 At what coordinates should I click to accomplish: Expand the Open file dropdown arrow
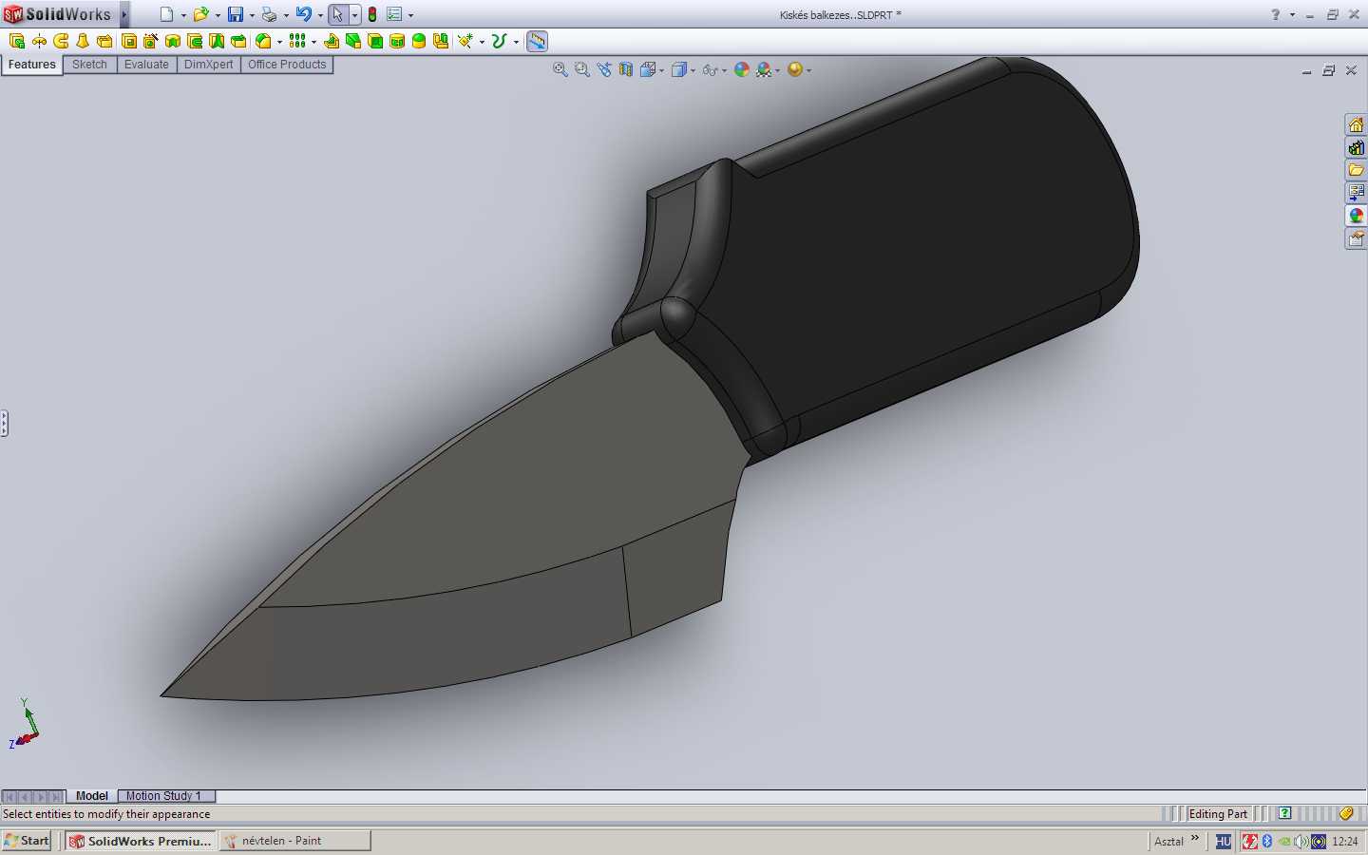click(218, 15)
